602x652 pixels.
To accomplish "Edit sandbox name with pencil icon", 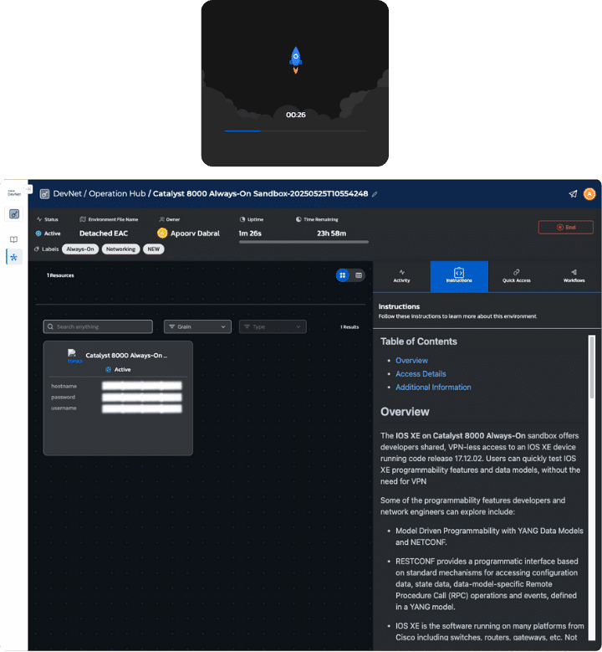I will click(375, 194).
